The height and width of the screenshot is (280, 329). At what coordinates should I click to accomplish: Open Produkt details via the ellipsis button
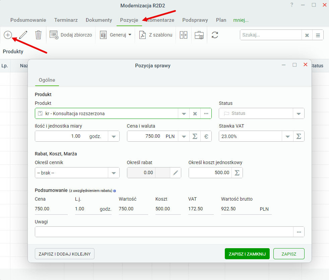click(206, 114)
